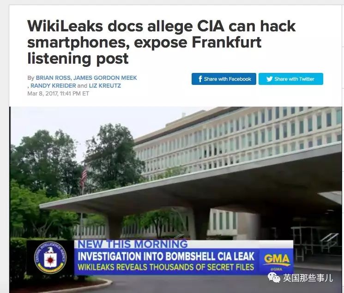The height and width of the screenshot is (293, 344).
Task: Open Randy Kreider author link
Action: point(53,86)
